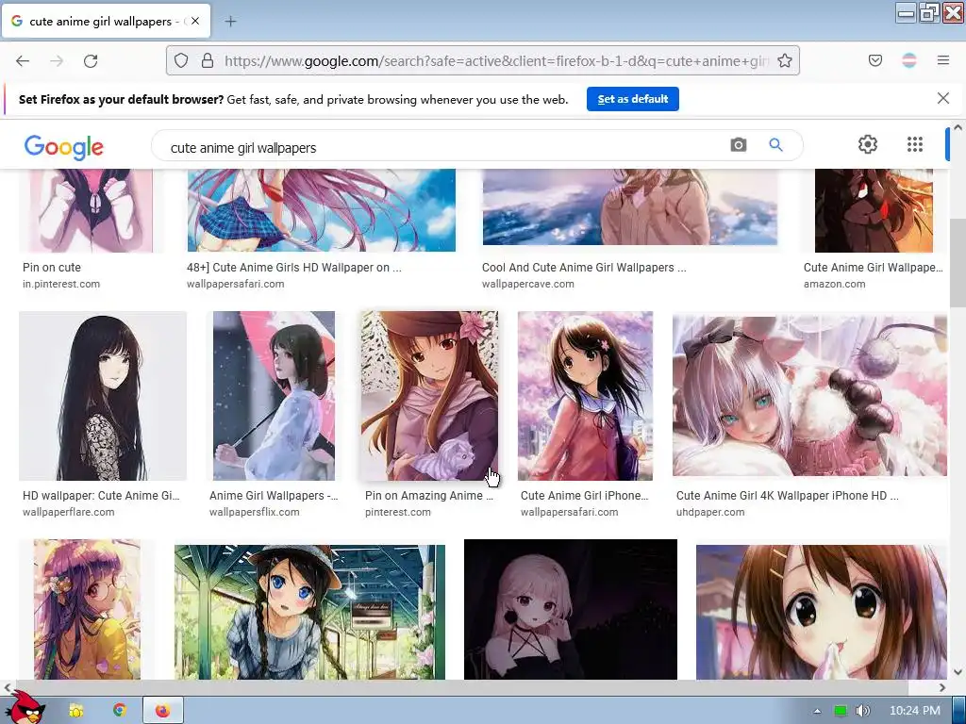Click the horizontal scroll left arrow
Image resolution: width=966 pixels, height=724 pixels.
click(7, 687)
